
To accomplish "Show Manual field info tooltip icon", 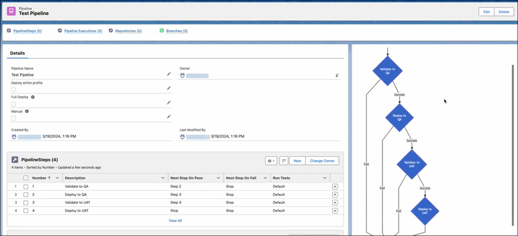I will coord(27,111).
